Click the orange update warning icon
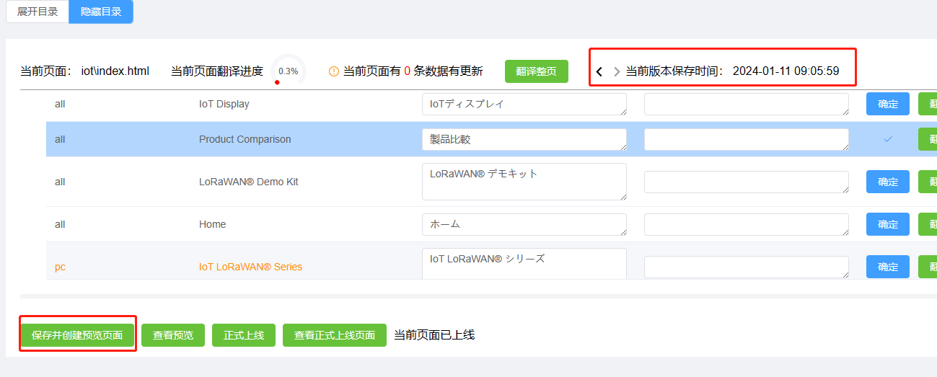This screenshot has height=377, width=937. click(x=334, y=71)
